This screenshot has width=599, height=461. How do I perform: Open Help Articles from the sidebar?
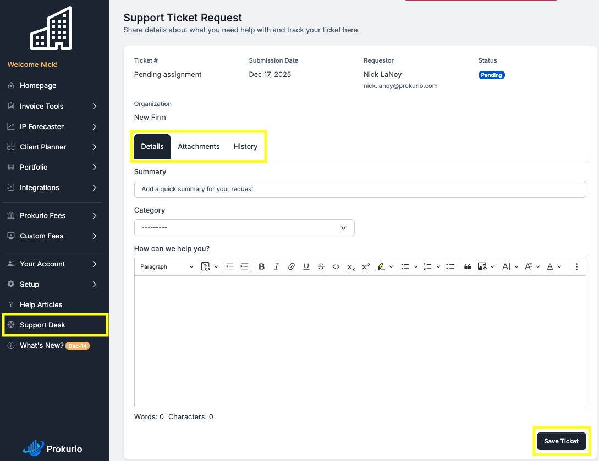point(41,304)
